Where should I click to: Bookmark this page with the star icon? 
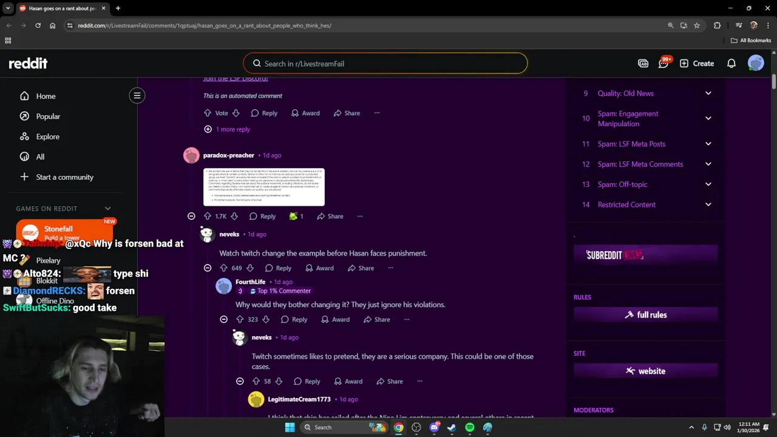697,25
